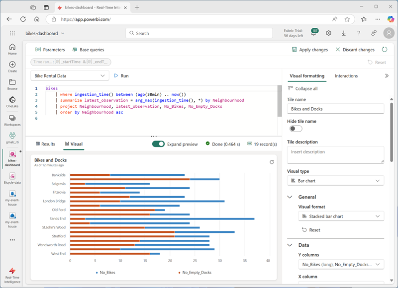The image size is (398, 288).
Task: Open the browser Copilot icon
Action: [x=391, y=19]
